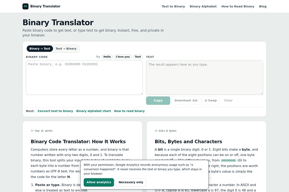Click the main Binary Translator page title
Image resolution: width=289 pixels, height=192 pixels.
pyautogui.click(x=58, y=23)
